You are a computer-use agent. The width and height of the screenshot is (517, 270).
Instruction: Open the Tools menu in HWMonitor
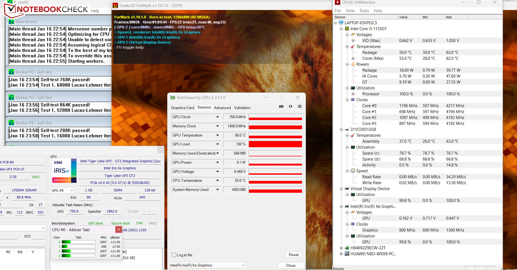(364, 11)
